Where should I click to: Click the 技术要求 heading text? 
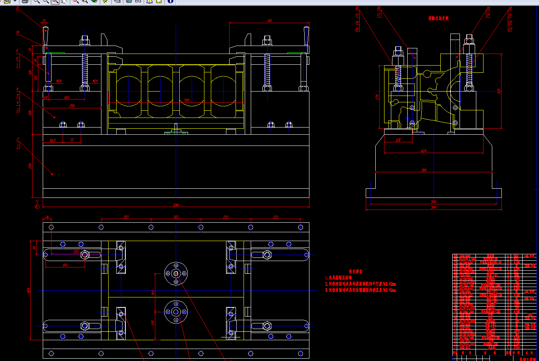click(x=355, y=271)
